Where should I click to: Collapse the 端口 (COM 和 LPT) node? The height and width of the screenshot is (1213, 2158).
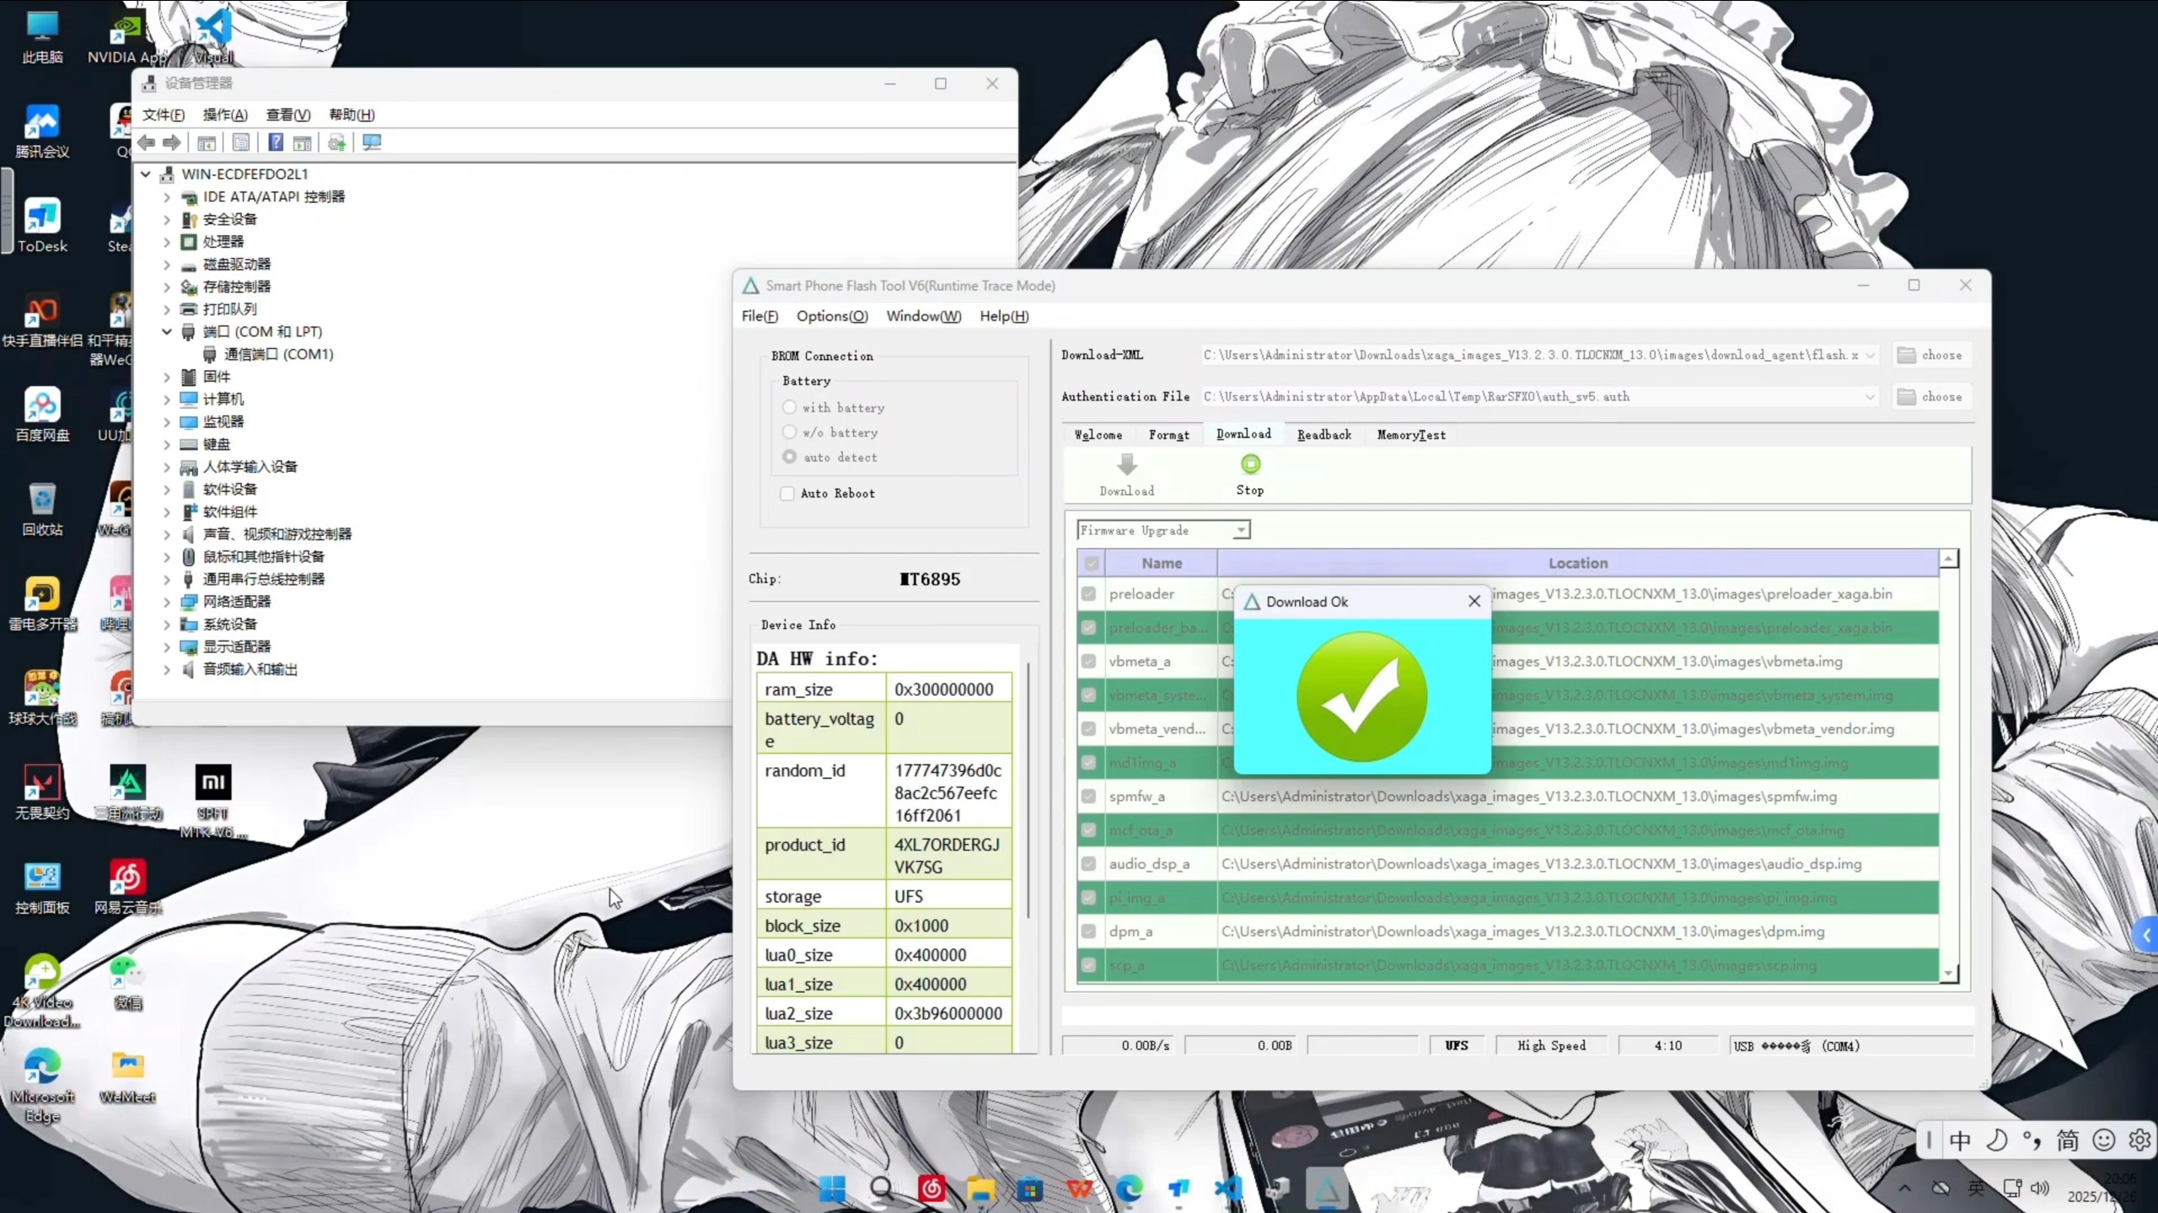click(167, 332)
